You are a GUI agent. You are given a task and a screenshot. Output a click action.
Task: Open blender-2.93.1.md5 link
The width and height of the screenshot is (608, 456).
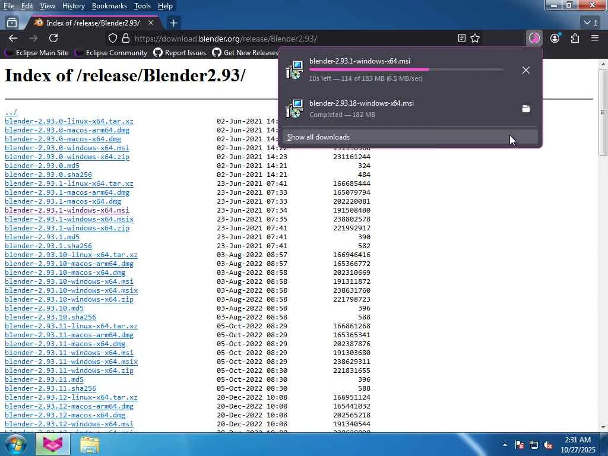tap(42, 237)
